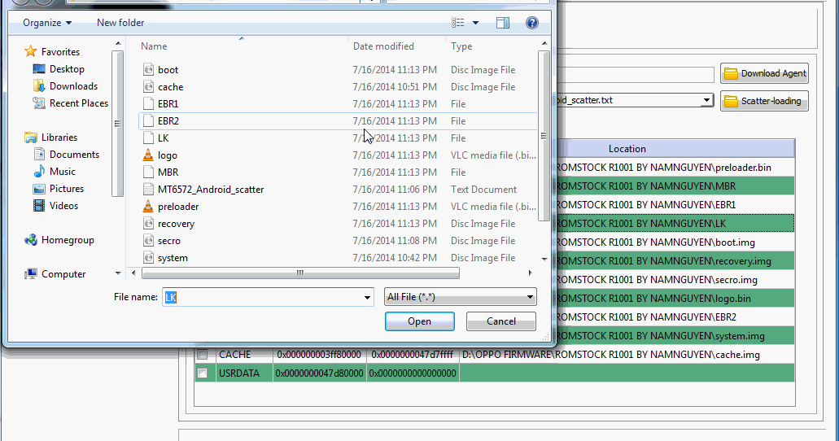Click Download Agent button in flash tool
The image size is (839, 441).
(x=764, y=73)
